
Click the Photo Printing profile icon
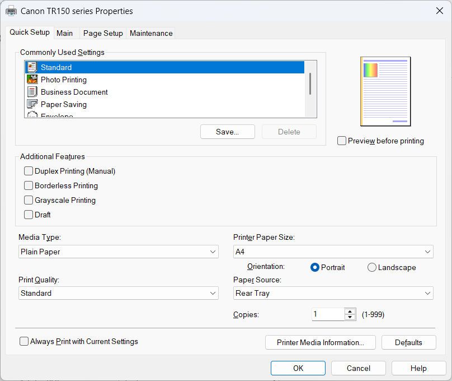point(32,80)
